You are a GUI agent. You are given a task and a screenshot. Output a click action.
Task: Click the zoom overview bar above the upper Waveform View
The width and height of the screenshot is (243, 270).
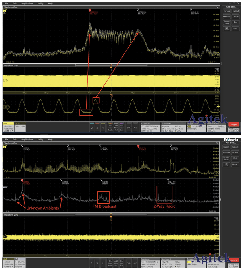coord(111,65)
